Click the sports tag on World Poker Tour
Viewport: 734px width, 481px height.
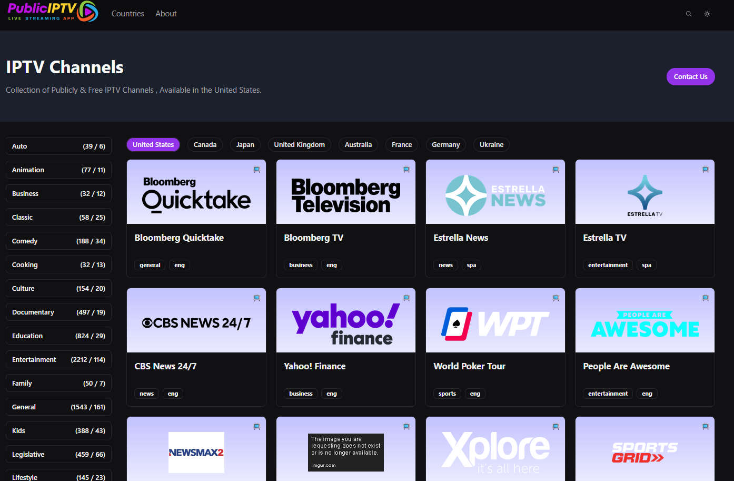pos(447,394)
